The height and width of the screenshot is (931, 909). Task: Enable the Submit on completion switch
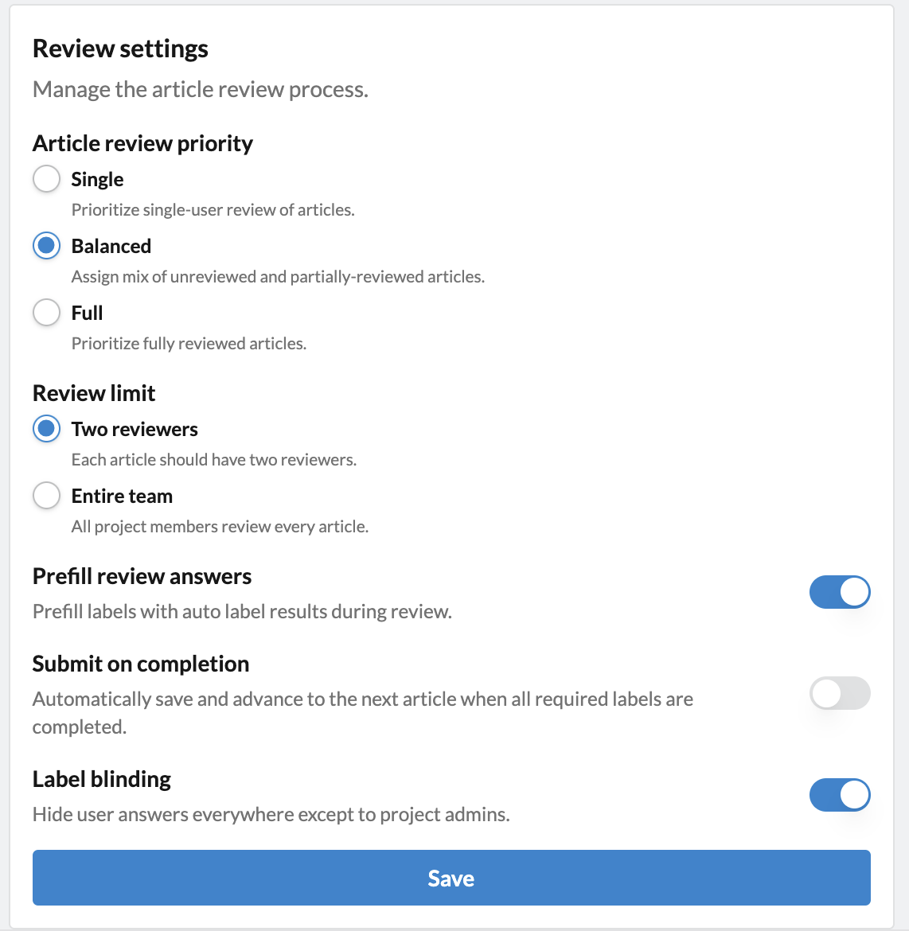coord(840,693)
